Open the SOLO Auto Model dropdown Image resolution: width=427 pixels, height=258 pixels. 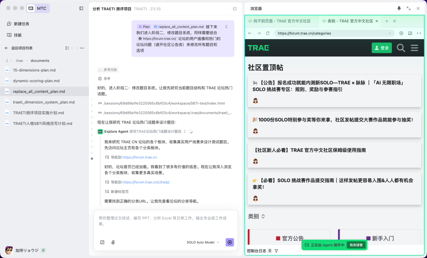coord(203,242)
